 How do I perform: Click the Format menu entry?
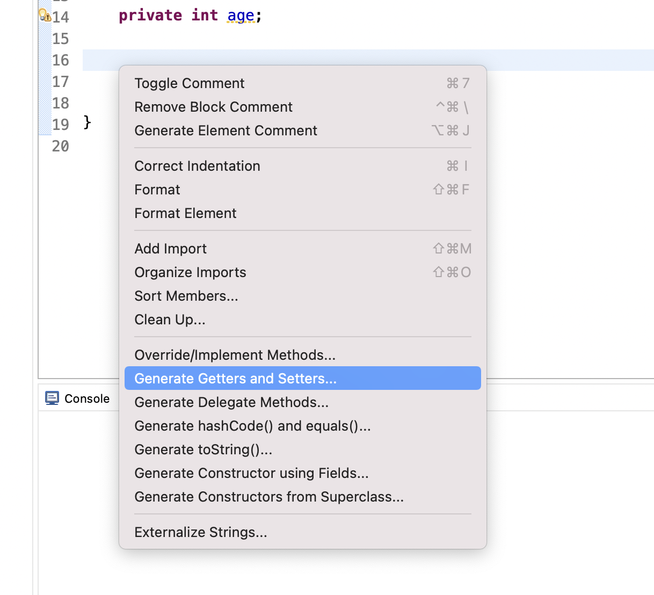[302, 190]
